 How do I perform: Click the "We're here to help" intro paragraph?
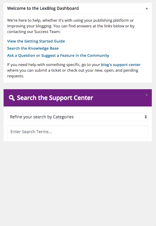71,26
